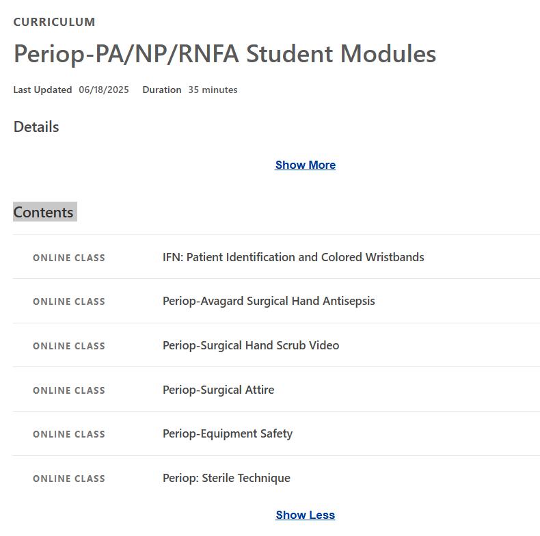The width and height of the screenshot is (540, 536).
Task: Expand details with Show More link
Action: tap(305, 165)
